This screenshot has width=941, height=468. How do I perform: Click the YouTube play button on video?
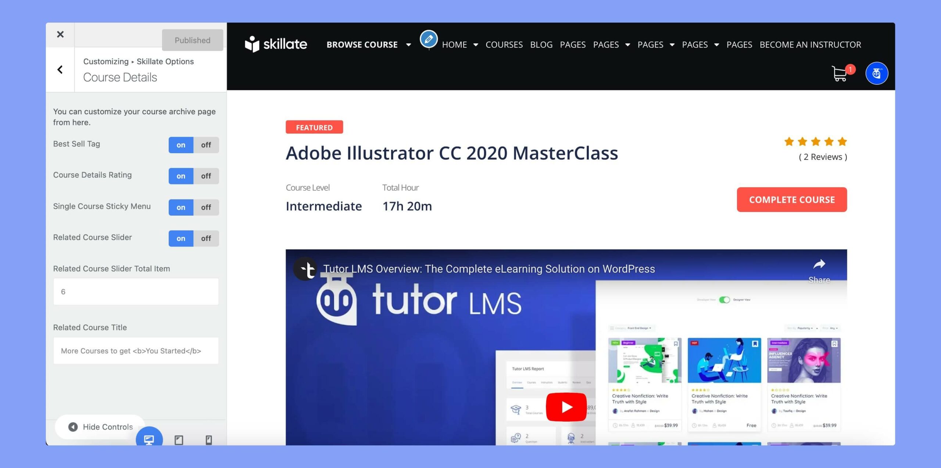566,407
